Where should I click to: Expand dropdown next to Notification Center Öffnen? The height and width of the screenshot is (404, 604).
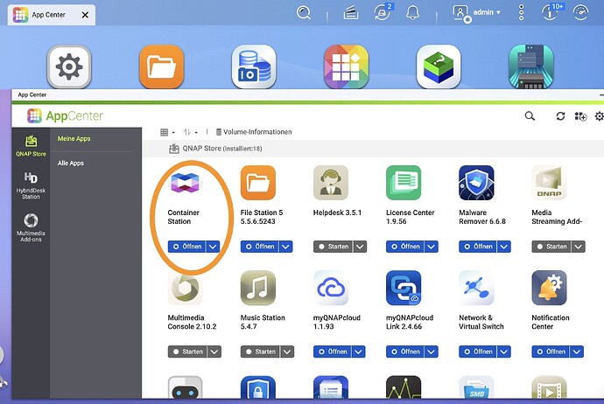577,352
